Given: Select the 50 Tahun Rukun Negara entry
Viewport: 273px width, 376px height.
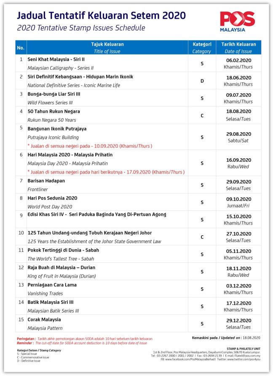Looking at the screenshot, I should pos(54,112).
